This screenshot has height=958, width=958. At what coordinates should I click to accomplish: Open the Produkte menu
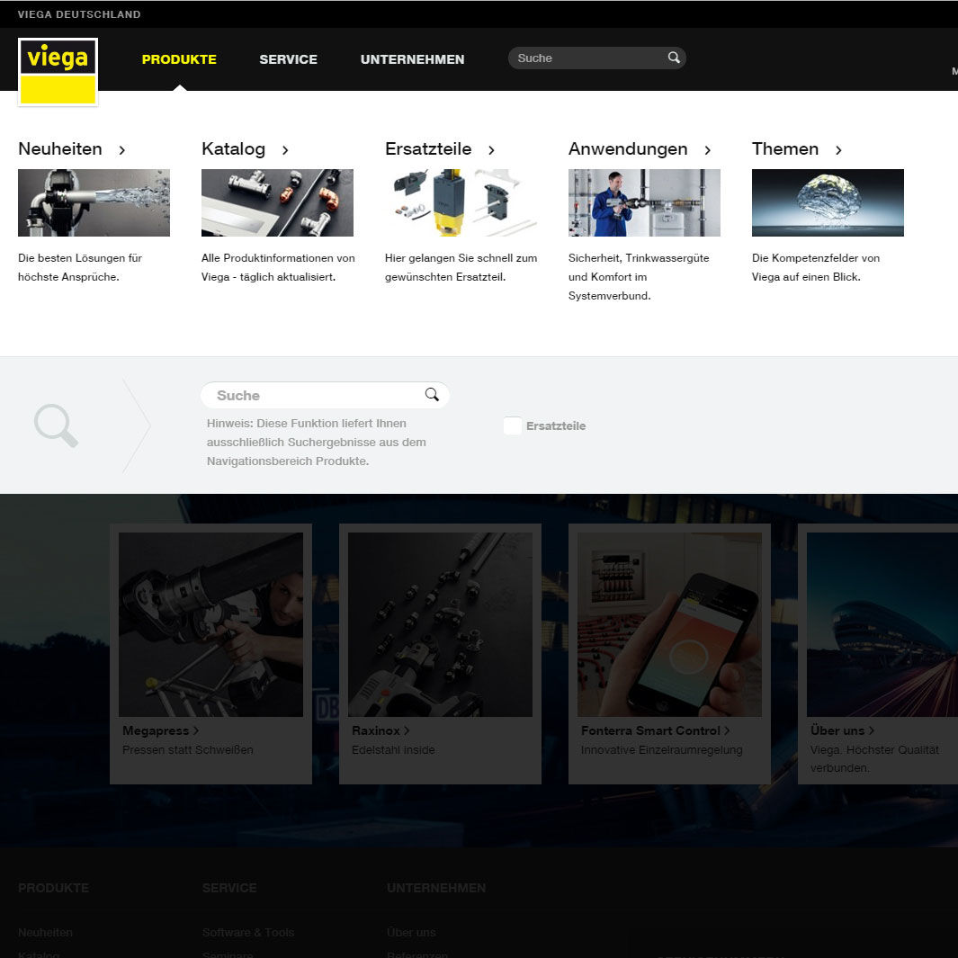click(x=179, y=59)
